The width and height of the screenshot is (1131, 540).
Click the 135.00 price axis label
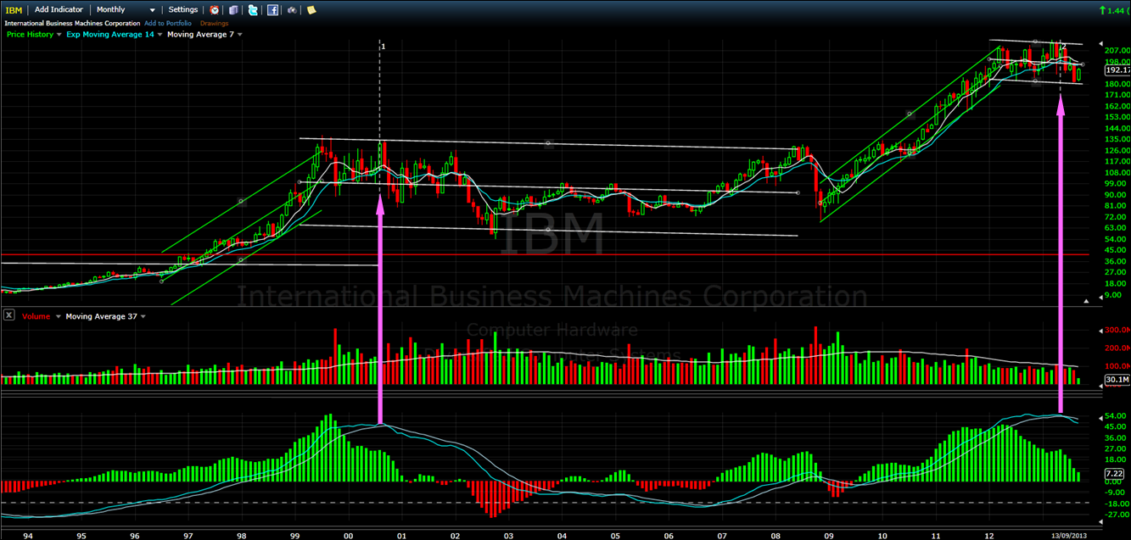point(1116,139)
